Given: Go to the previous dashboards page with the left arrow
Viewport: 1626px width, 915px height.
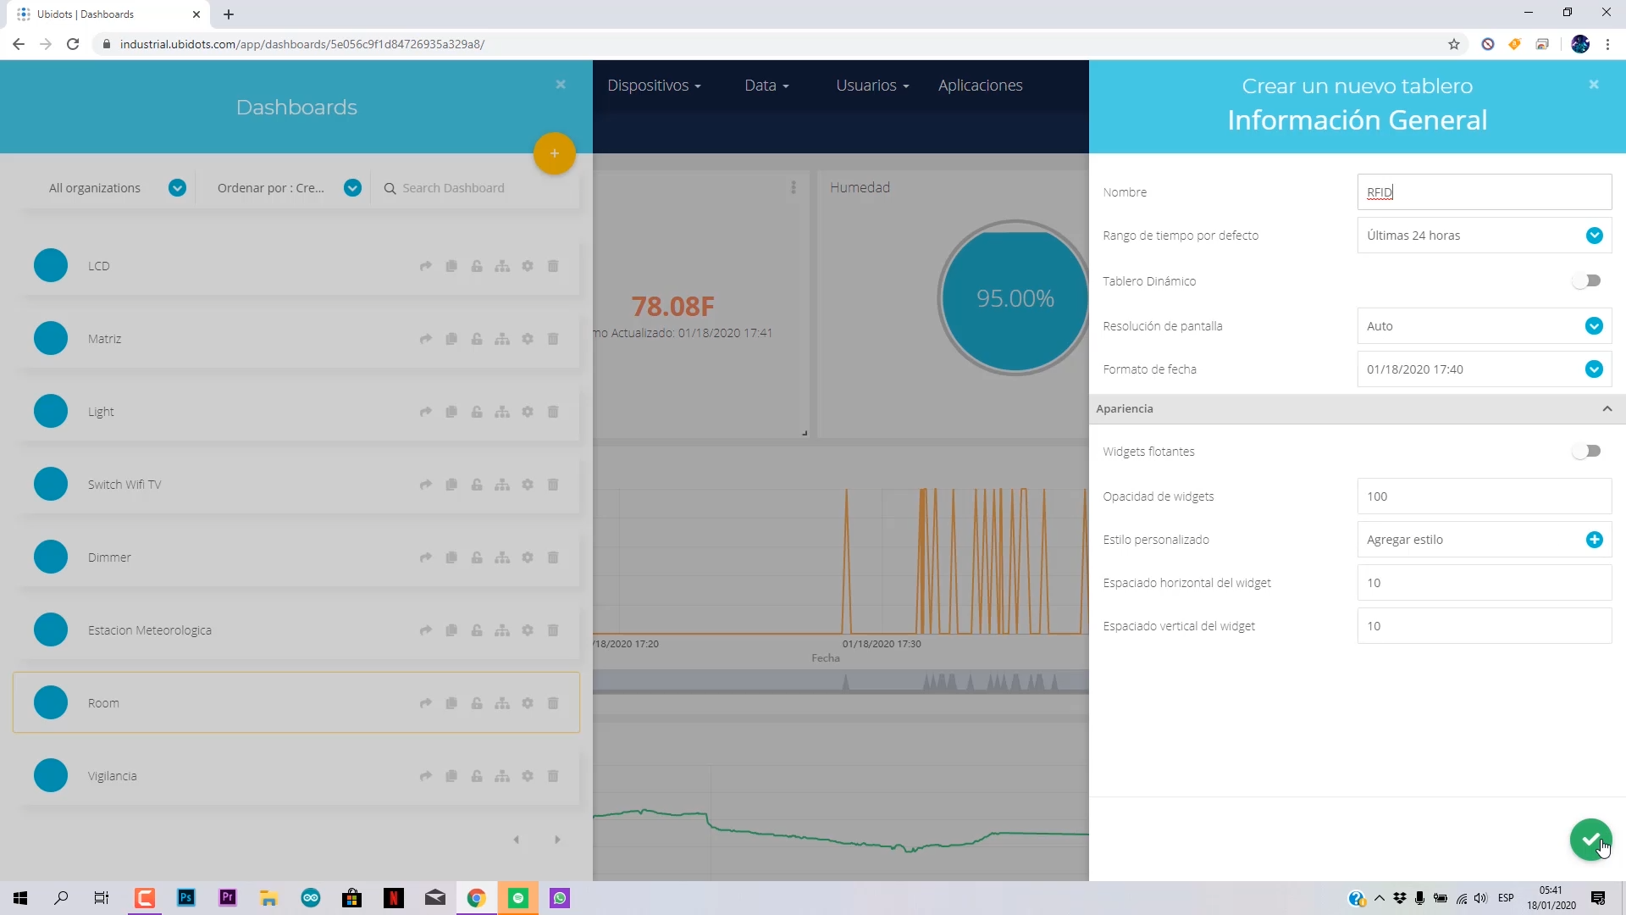Looking at the screenshot, I should pos(517,840).
